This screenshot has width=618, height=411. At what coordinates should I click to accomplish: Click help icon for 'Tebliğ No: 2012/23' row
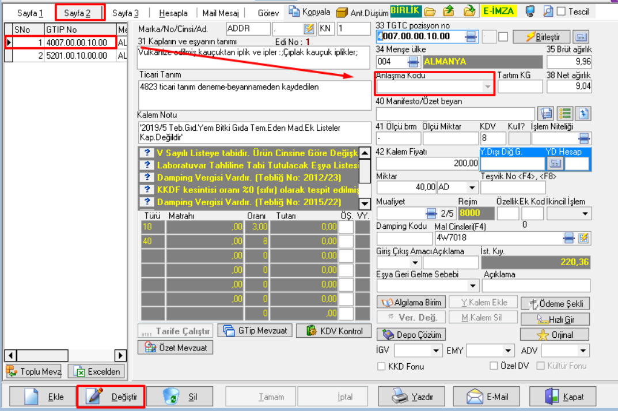tap(147, 177)
